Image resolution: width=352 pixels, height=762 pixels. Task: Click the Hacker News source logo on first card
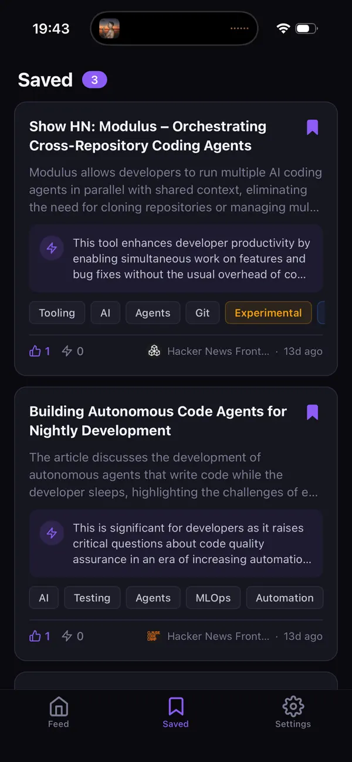point(154,351)
